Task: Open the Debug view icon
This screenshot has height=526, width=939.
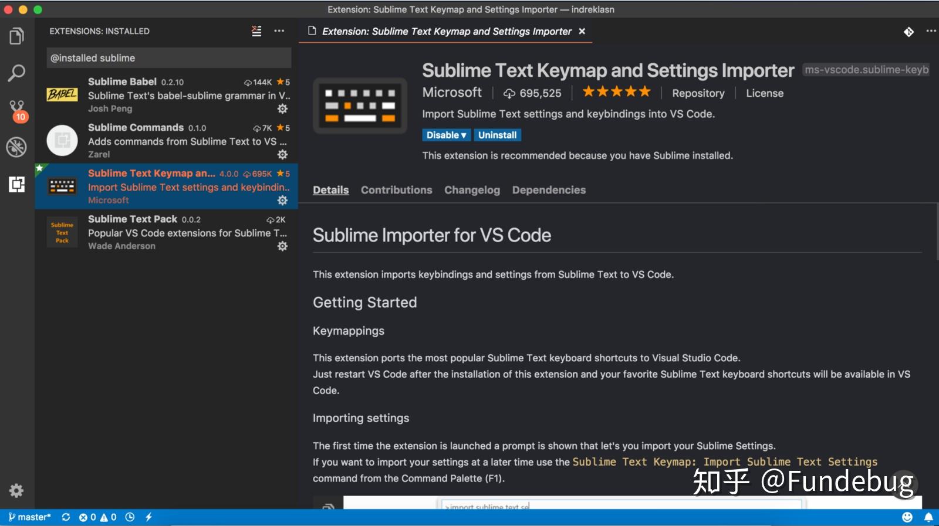Action: pos(16,147)
